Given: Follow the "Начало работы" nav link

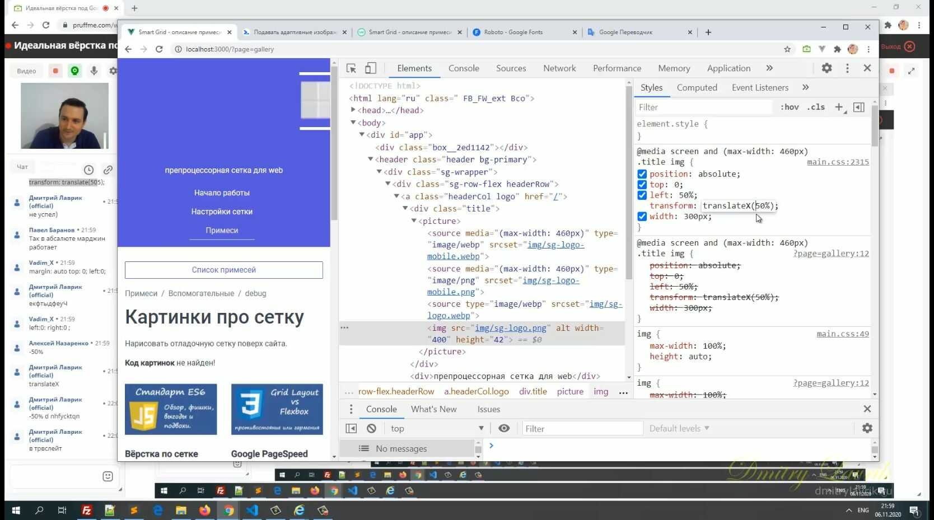Looking at the screenshot, I should 222,193.
